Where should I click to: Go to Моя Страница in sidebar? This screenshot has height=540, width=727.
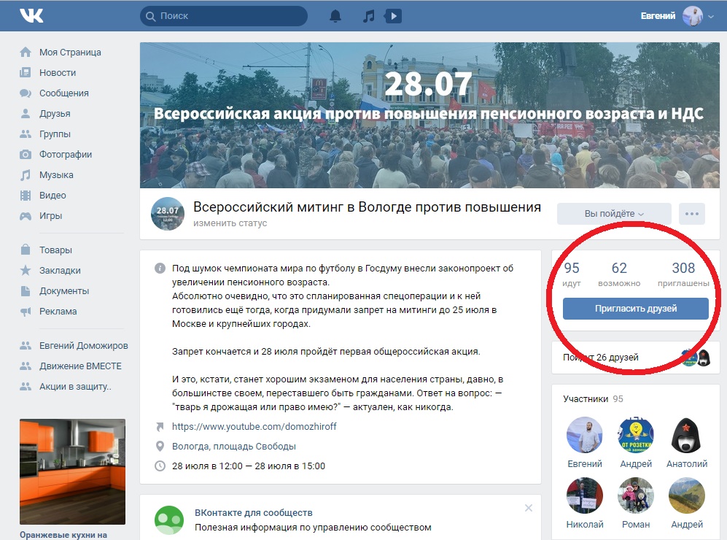click(x=70, y=53)
